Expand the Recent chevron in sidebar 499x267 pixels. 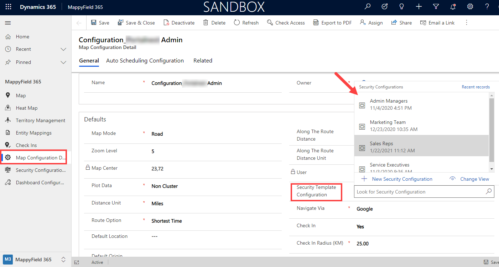tap(63, 49)
